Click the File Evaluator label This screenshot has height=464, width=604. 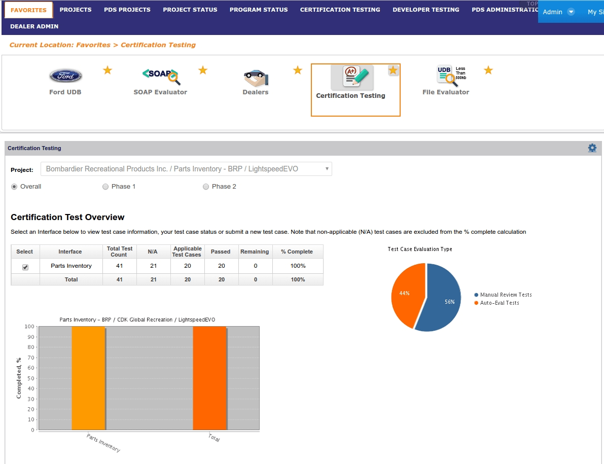click(x=446, y=92)
